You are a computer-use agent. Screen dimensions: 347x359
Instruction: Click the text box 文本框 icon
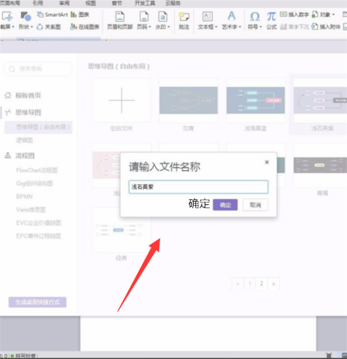click(208, 17)
